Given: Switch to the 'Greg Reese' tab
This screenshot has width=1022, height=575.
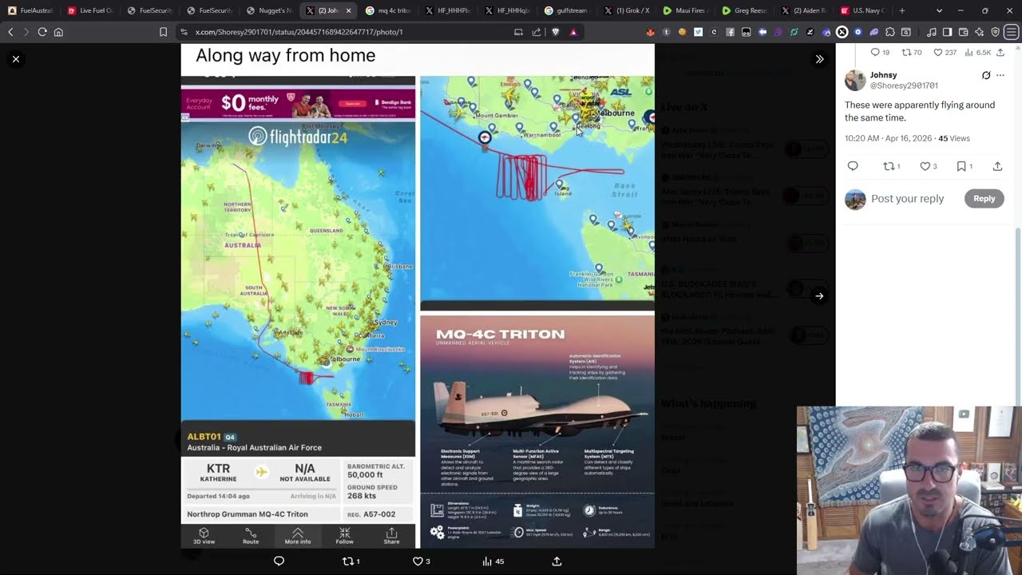Looking at the screenshot, I should click(x=745, y=10).
